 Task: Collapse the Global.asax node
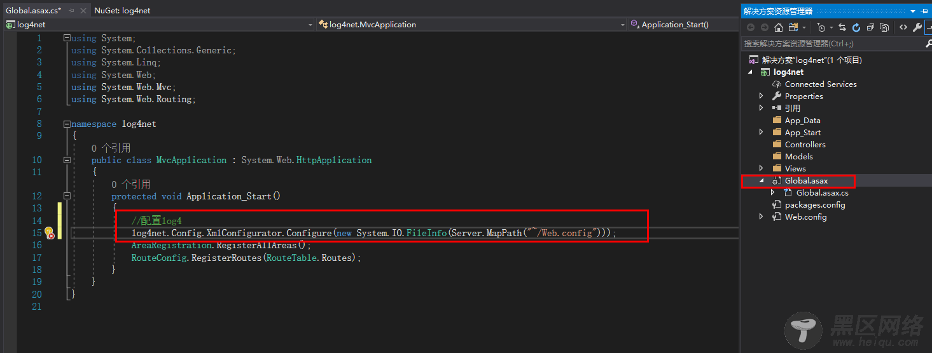(x=762, y=181)
